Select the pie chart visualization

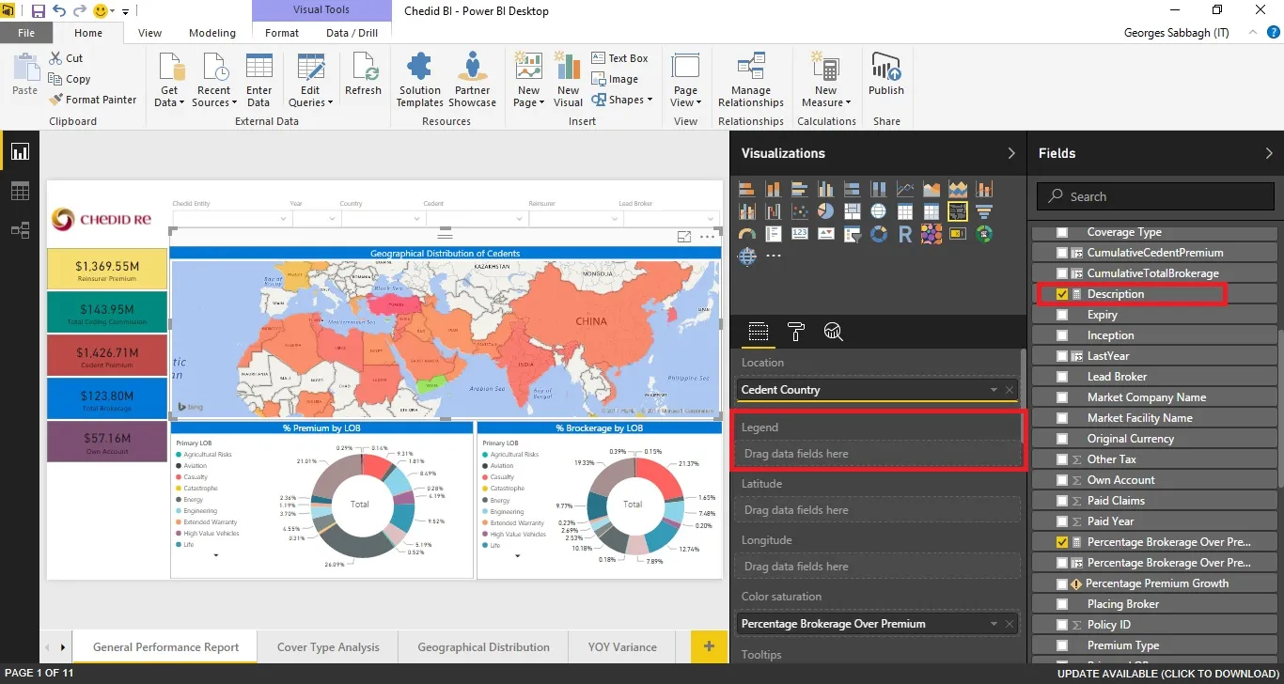point(826,211)
